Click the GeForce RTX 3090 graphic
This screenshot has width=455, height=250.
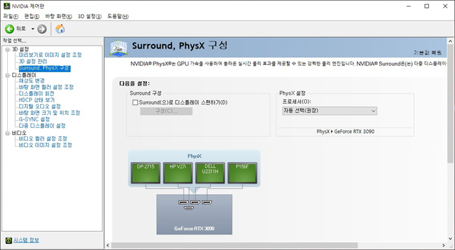coord(194,214)
